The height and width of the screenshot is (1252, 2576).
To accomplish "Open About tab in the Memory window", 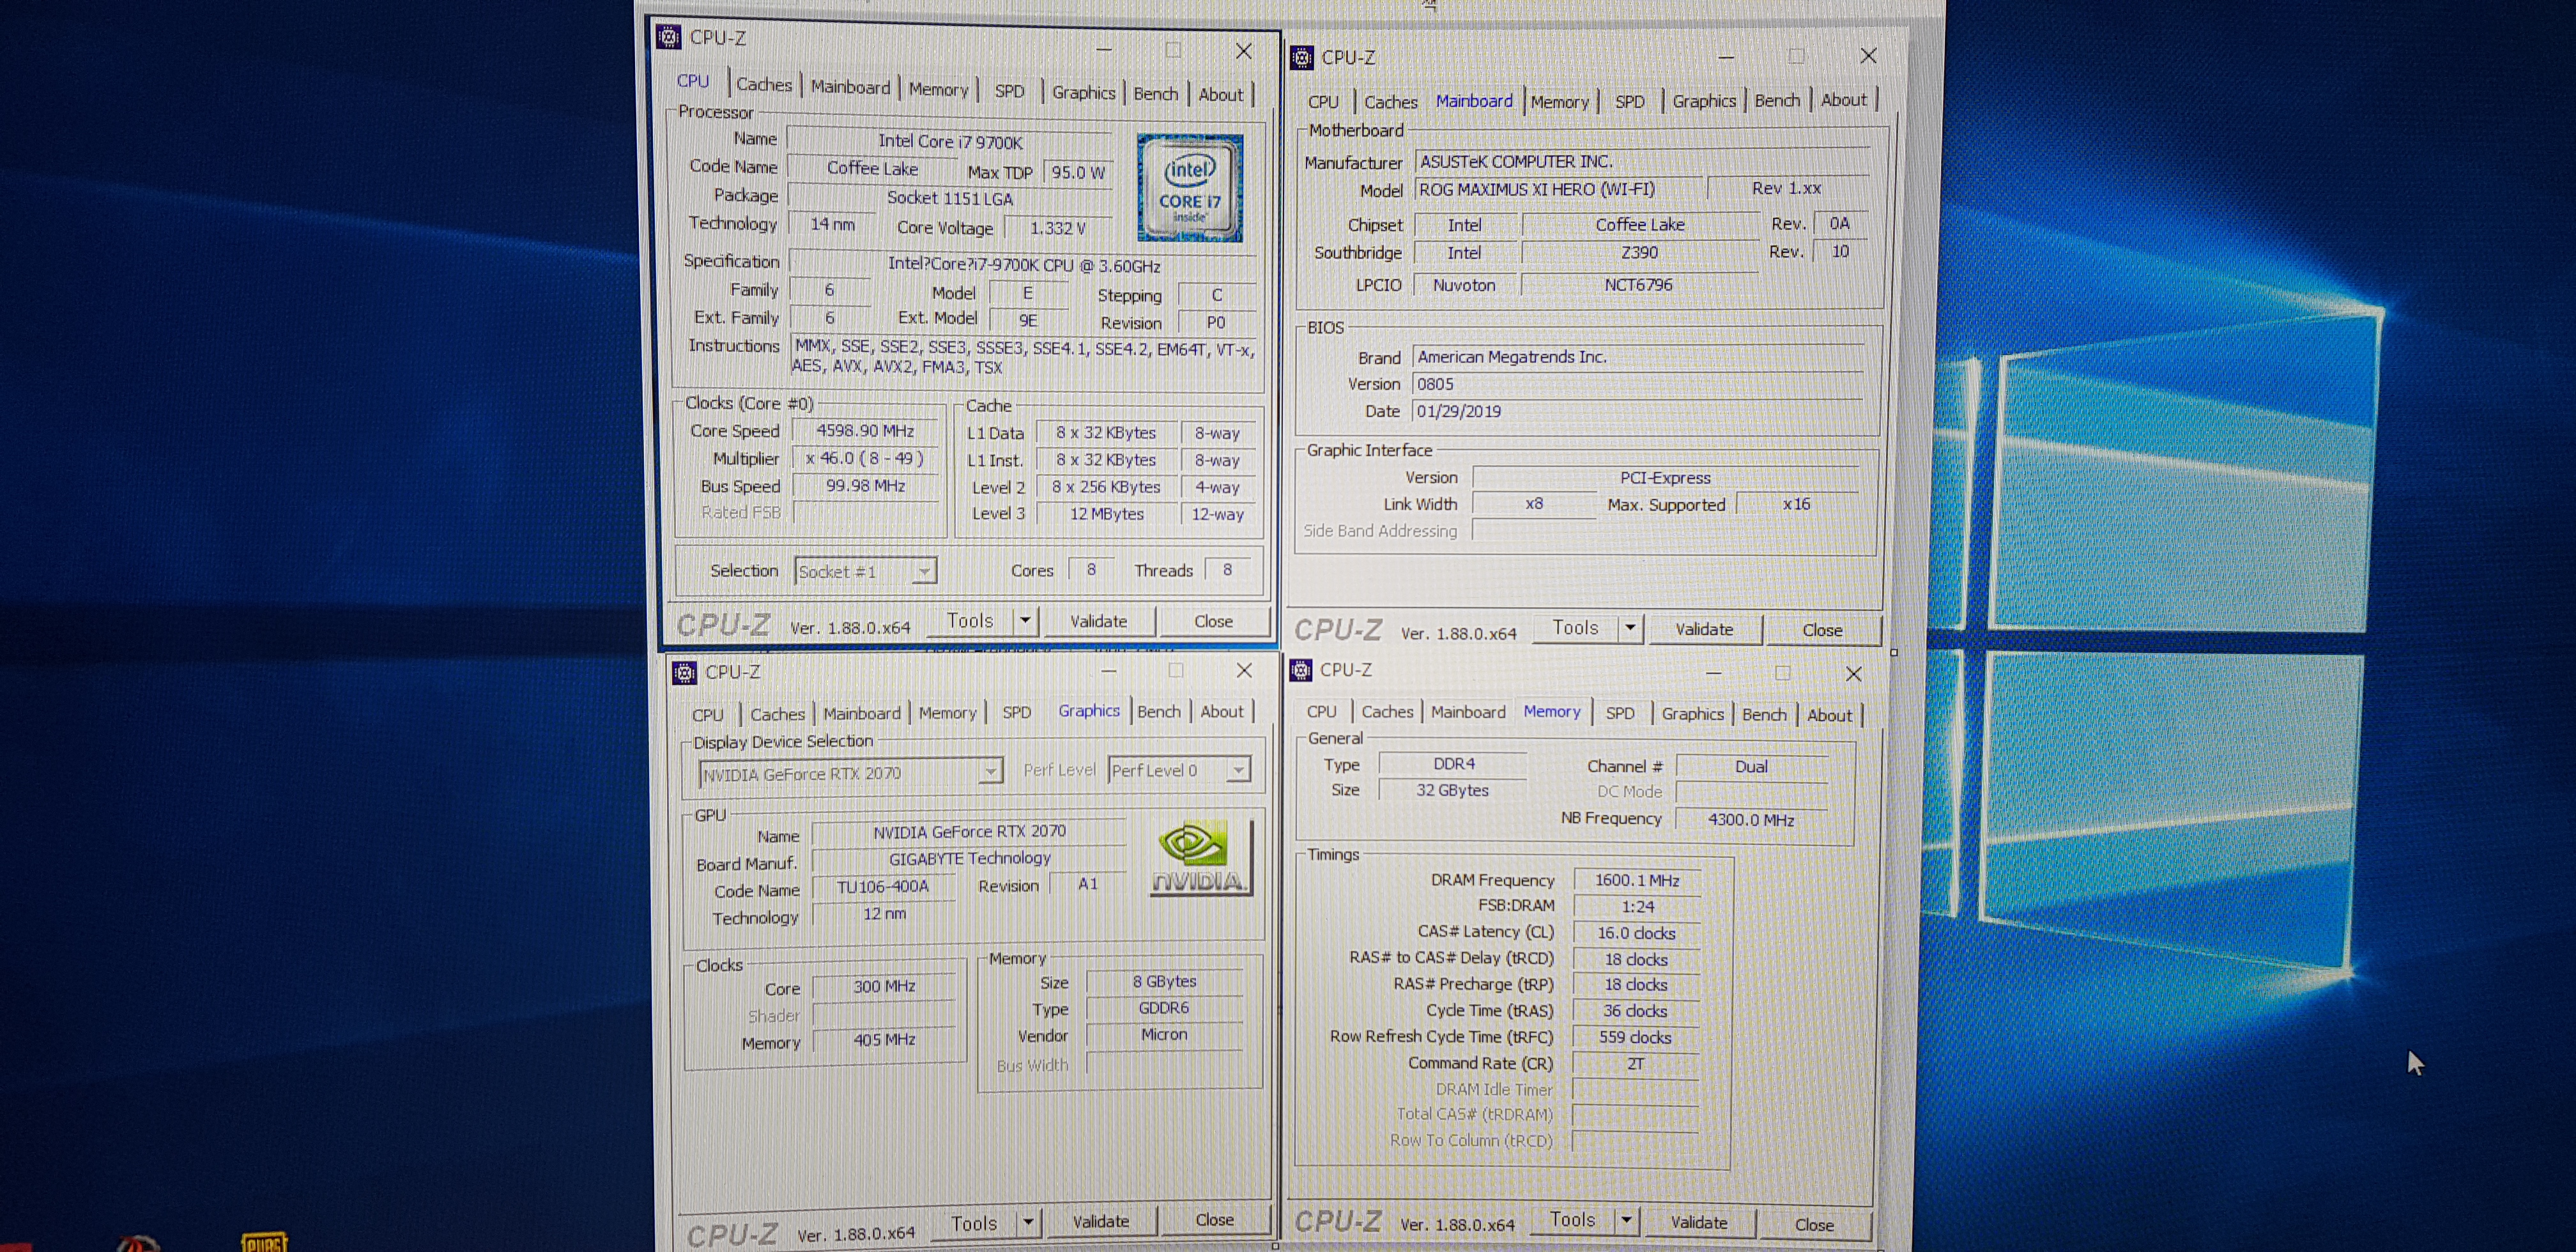I will [1829, 715].
